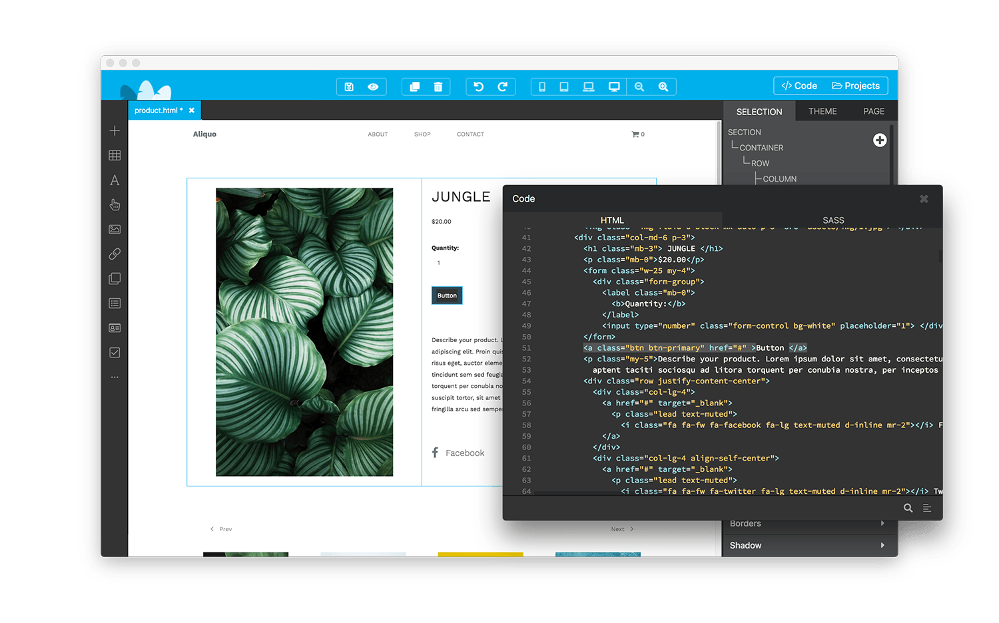Open the CONTACT nav link
This screenshot has height=623, width=999.
[x=470, y=134]
